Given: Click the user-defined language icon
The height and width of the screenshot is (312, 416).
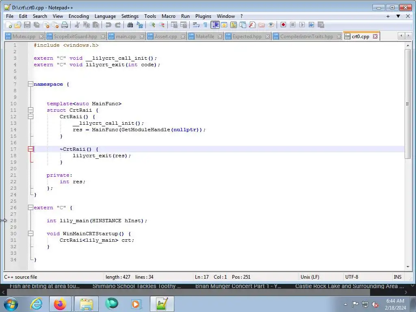Looking at the screenshot, I should coord(224,25).
